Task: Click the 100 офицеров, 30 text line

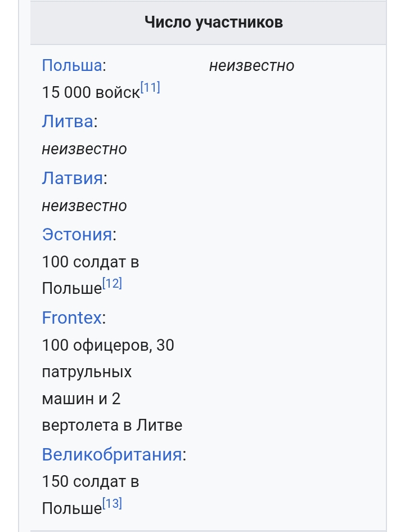Action: click(x=108, y=346)
